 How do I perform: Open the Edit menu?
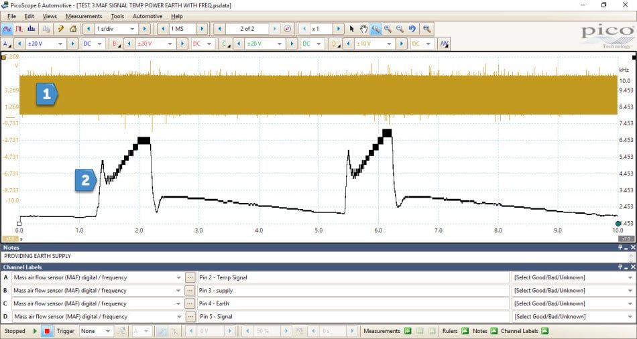pos(30,16)
